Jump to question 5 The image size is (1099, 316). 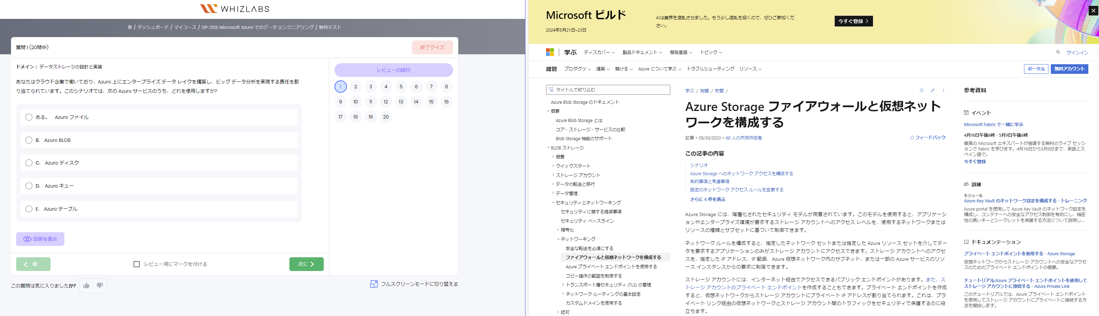[x=401, y=87]
